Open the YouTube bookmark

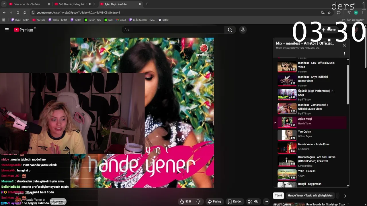(39, 20)
